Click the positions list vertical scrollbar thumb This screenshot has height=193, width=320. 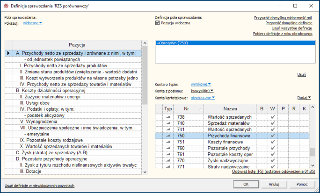[145, 75]
